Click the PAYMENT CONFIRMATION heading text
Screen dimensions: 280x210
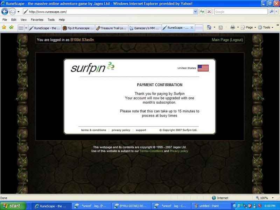tap(160, 85)
